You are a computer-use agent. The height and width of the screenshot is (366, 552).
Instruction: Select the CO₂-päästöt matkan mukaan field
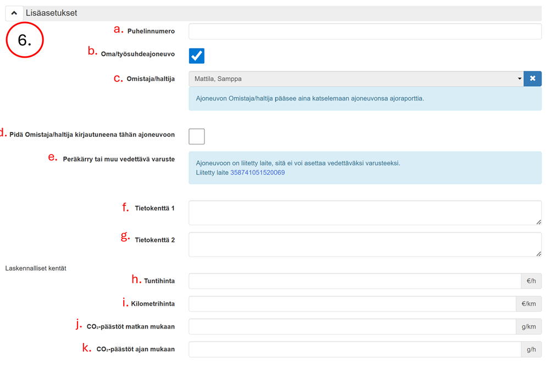[352, 327]
